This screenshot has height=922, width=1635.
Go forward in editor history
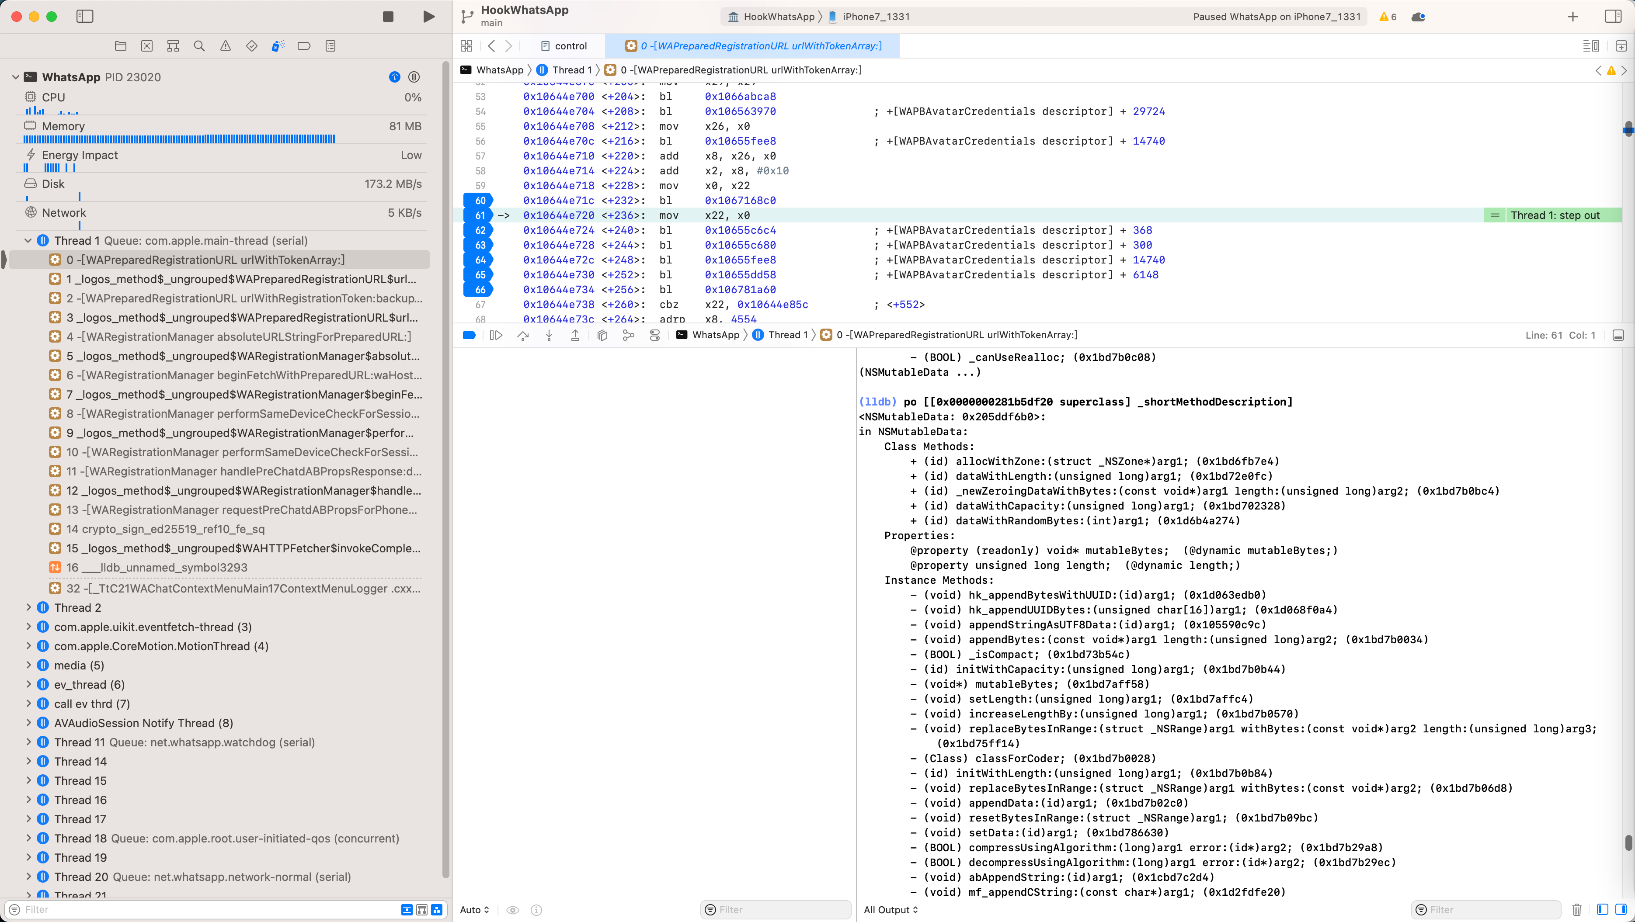(508, 46)
